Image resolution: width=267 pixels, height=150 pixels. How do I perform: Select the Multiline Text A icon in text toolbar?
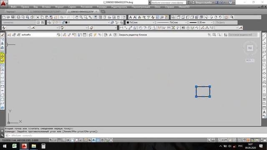click(x=131, y=17)
